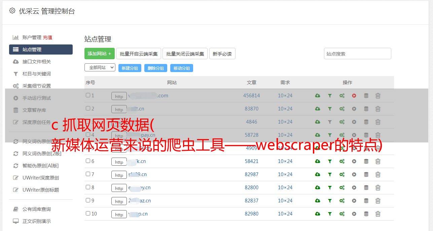The height and width of the screenshot is (231, 433).
Task: Open 采集细节设置 in the sidebar
Action: tap(37, 86)
